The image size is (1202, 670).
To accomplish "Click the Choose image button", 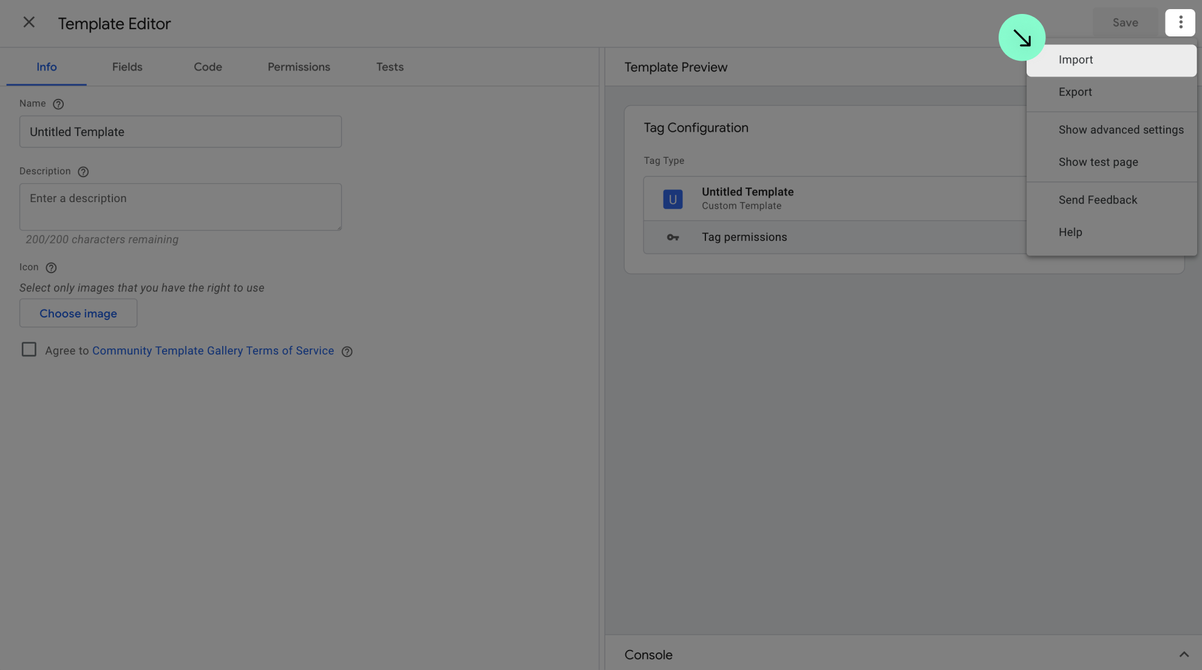I will (x=78, y=313).
